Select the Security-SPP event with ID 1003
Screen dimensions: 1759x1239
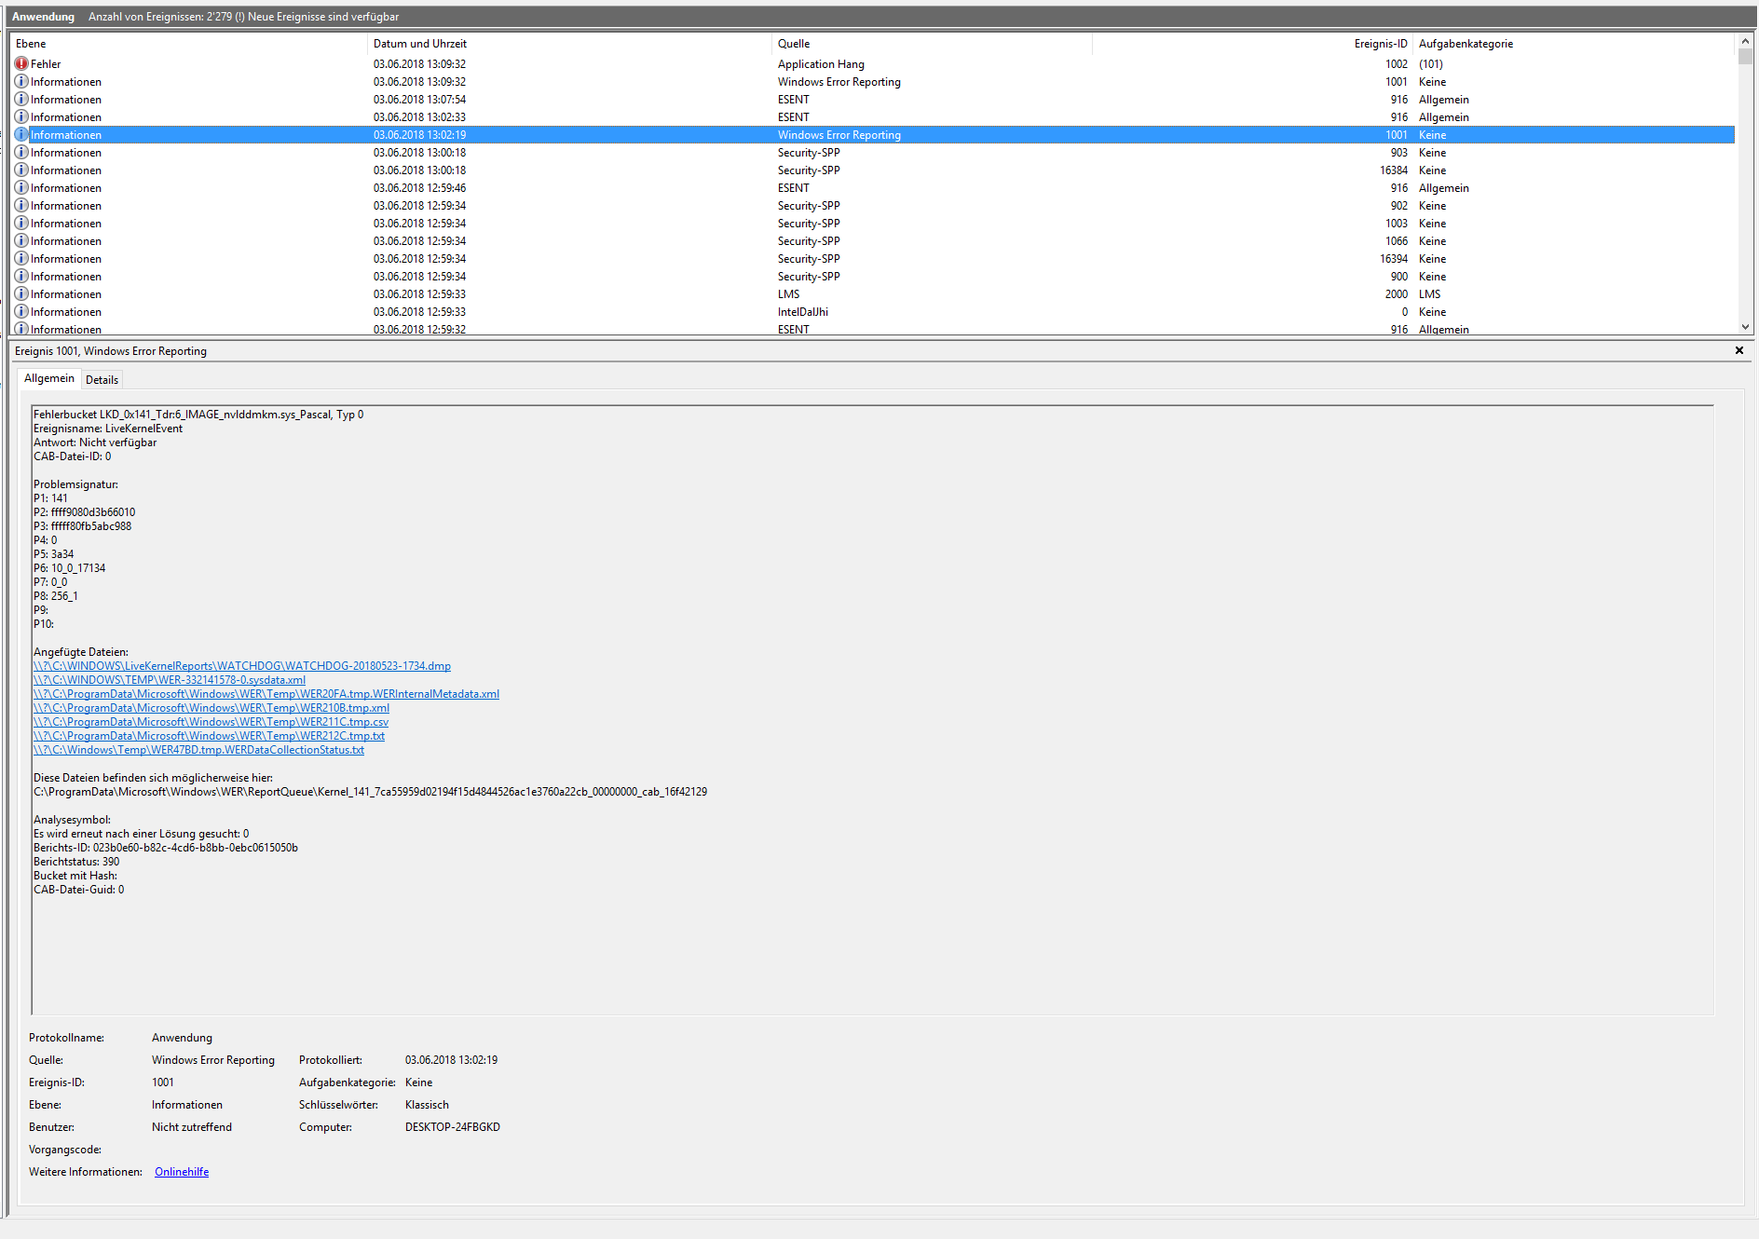[x=874, y=224]
